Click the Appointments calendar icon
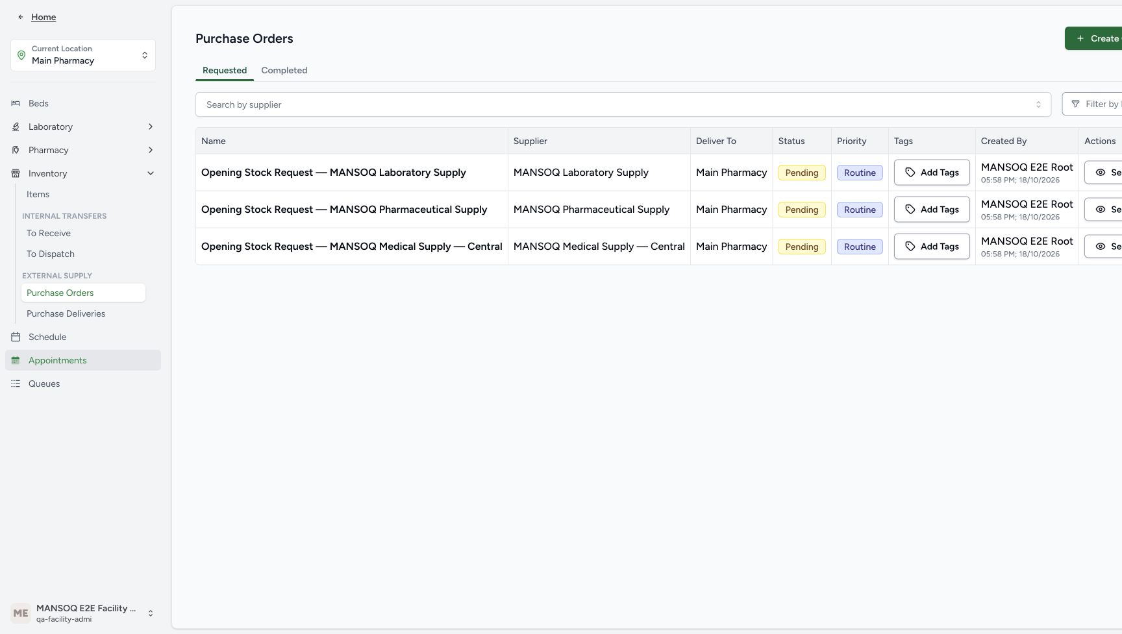1122x634 pixels. coord(16,360)
